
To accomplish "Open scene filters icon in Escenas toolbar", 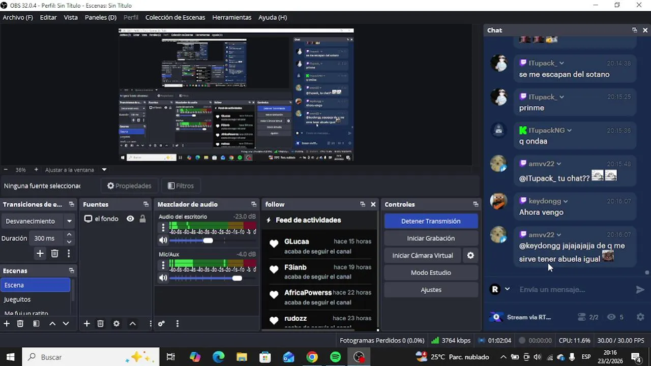I will coord(36,324).
